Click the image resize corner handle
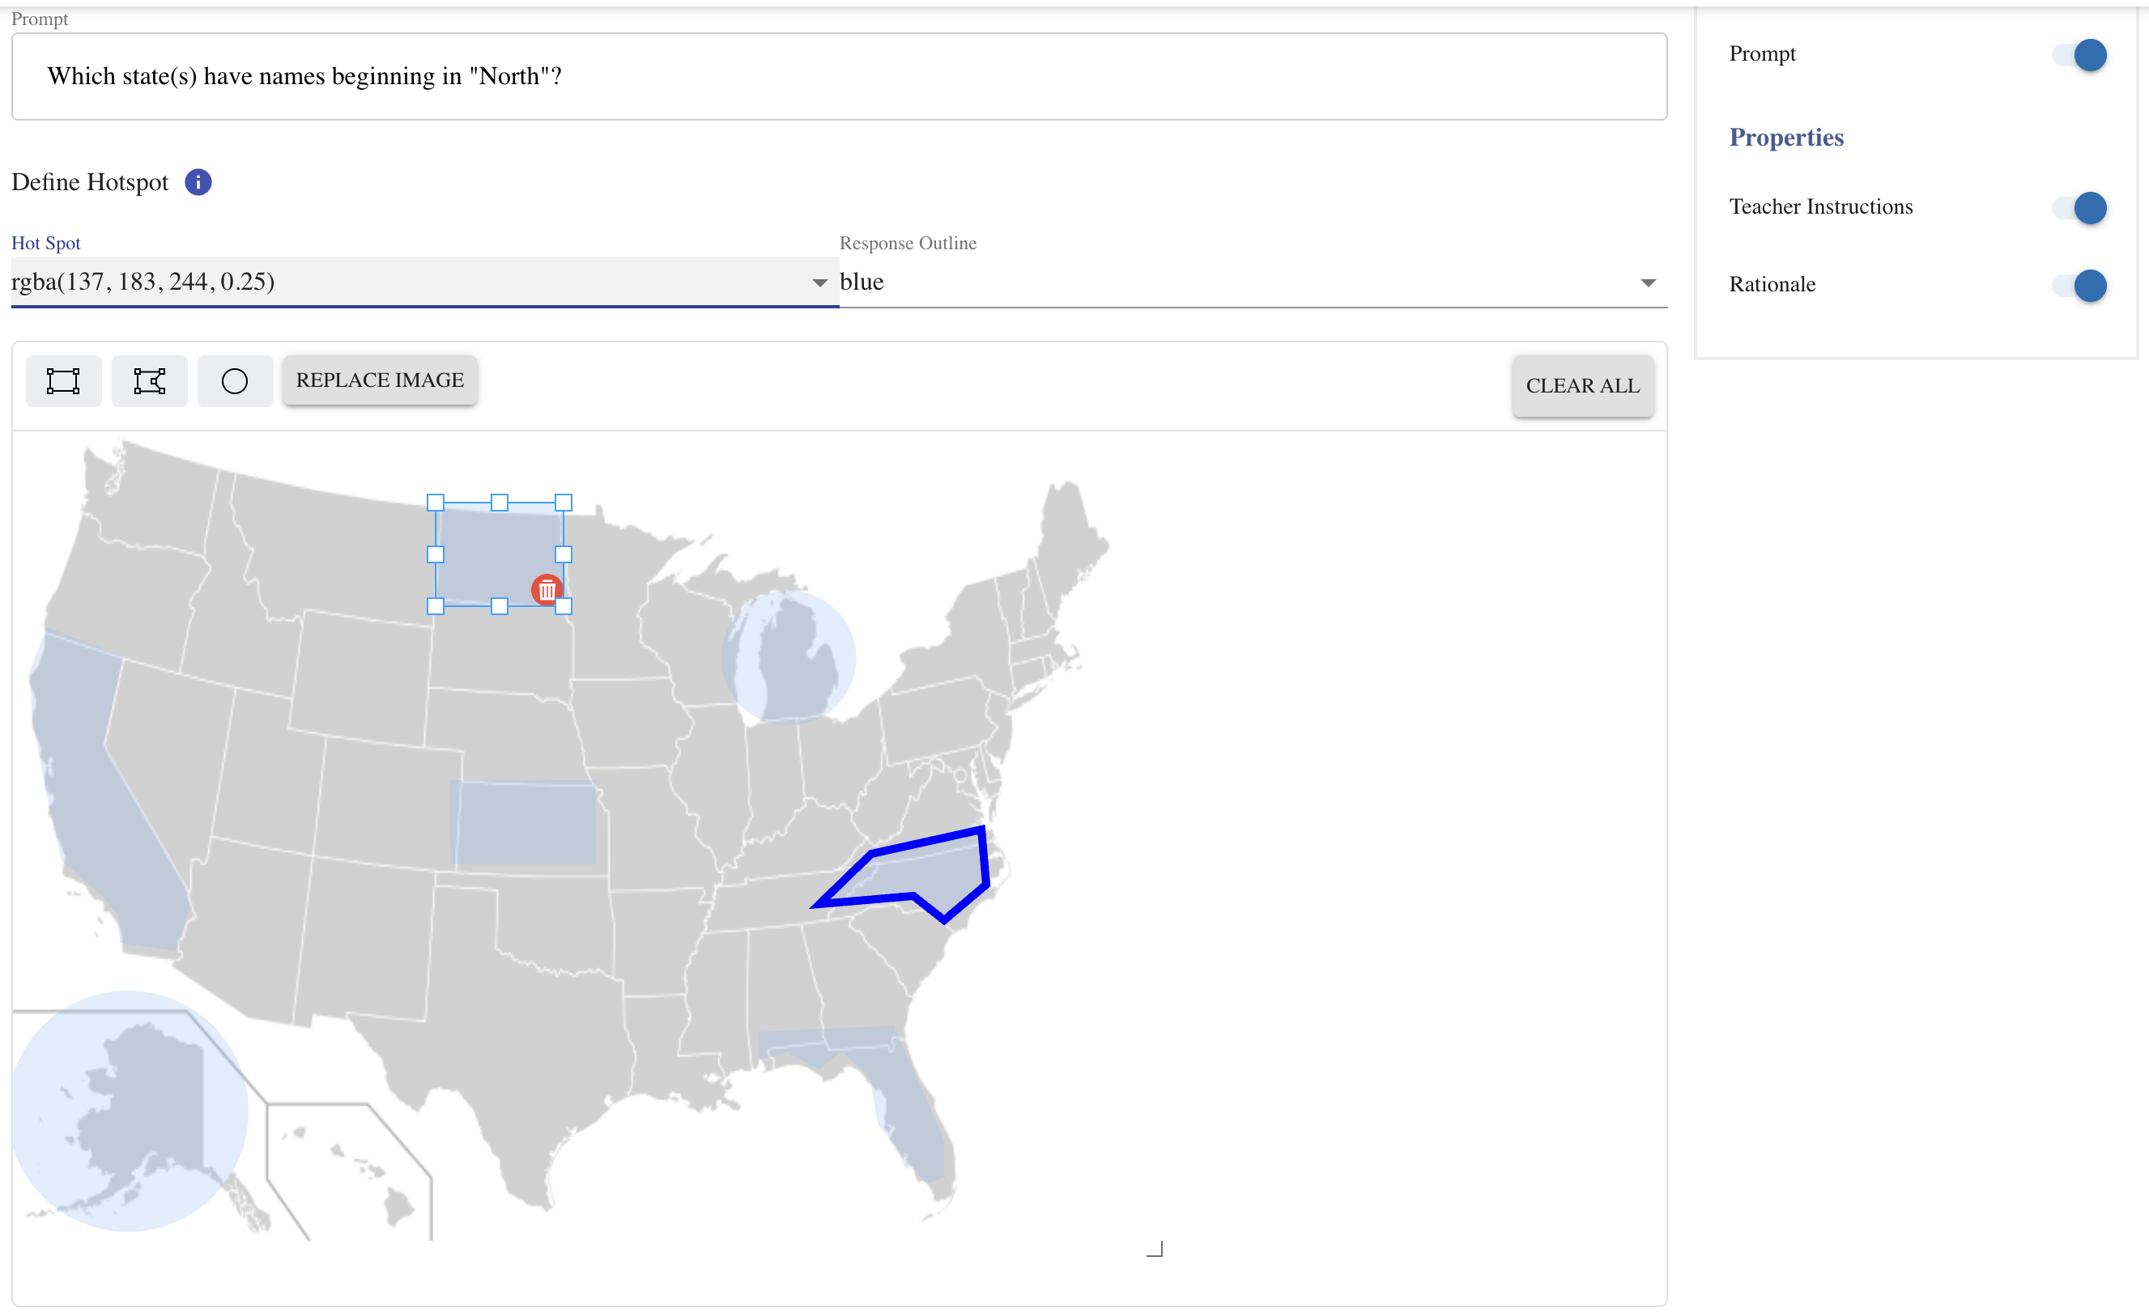Screen dimensions: 2149x1316 [x=1155, y=1250]
